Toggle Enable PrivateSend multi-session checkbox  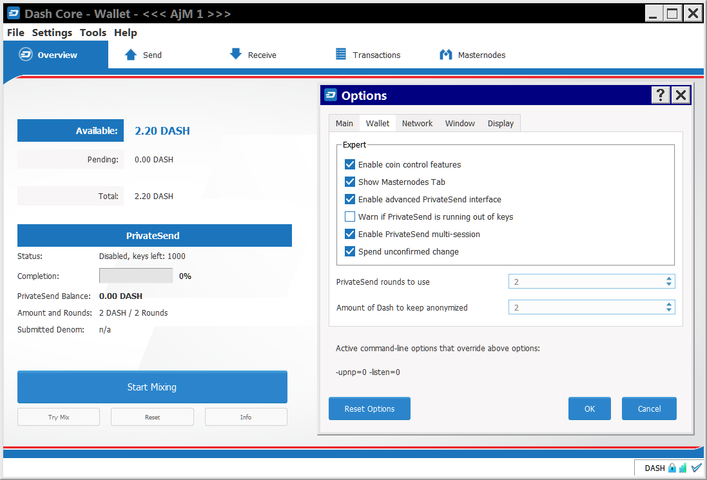[x=350, y=234]
